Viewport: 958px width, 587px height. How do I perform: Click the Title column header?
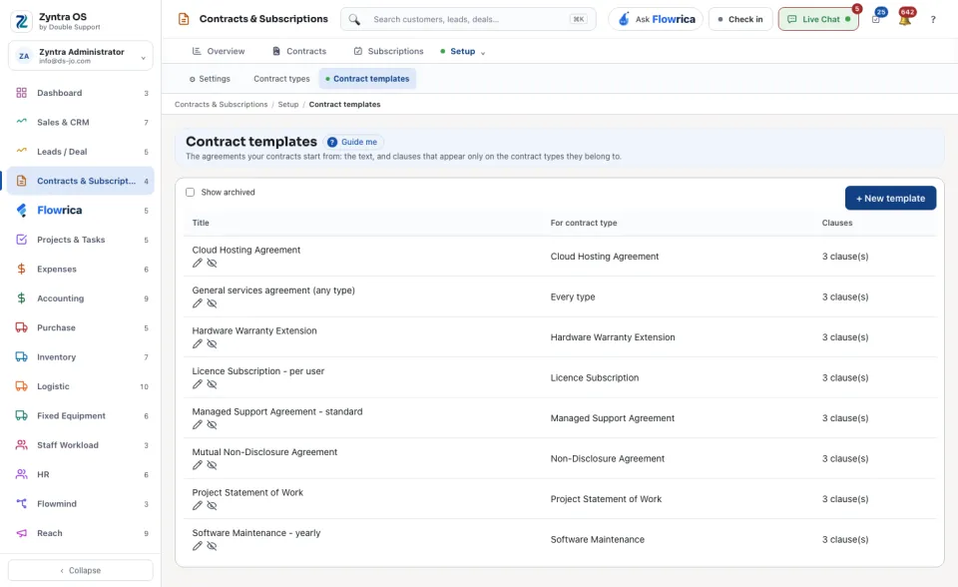[x=201, y=223]
